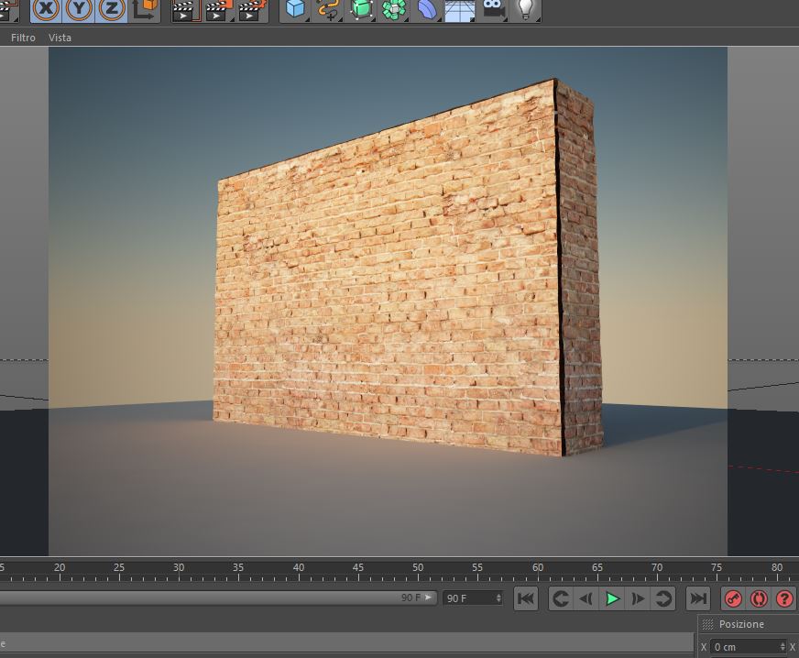Screen dimensions: 799x658
Task: Step back one frame
Action: click(x=586, y=598)
